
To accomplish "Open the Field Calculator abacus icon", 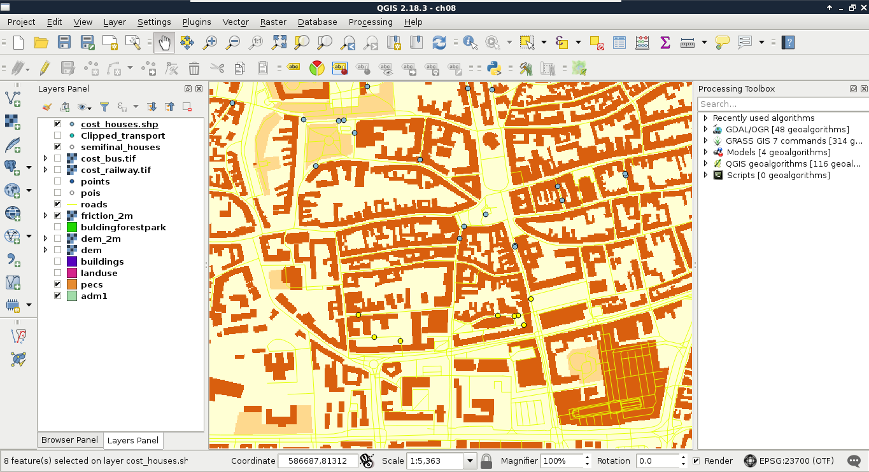I will tap(642, 43).
